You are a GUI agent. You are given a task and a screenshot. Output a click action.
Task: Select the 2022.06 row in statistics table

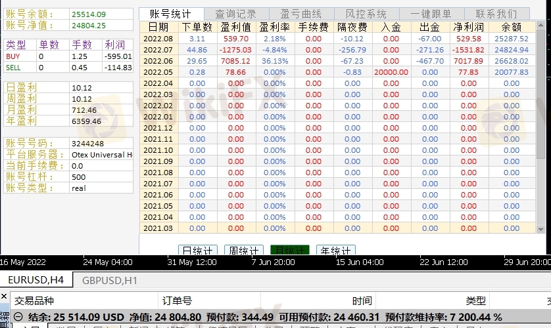click(x=158, y=61)
